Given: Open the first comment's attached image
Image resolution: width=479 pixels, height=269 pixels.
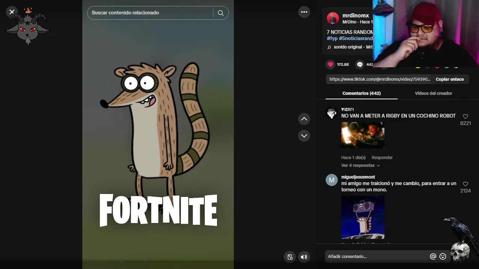Looking at the screenshot, I should (x=363, y=135).
